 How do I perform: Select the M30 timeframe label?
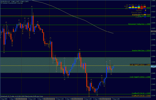coord(133,5)
